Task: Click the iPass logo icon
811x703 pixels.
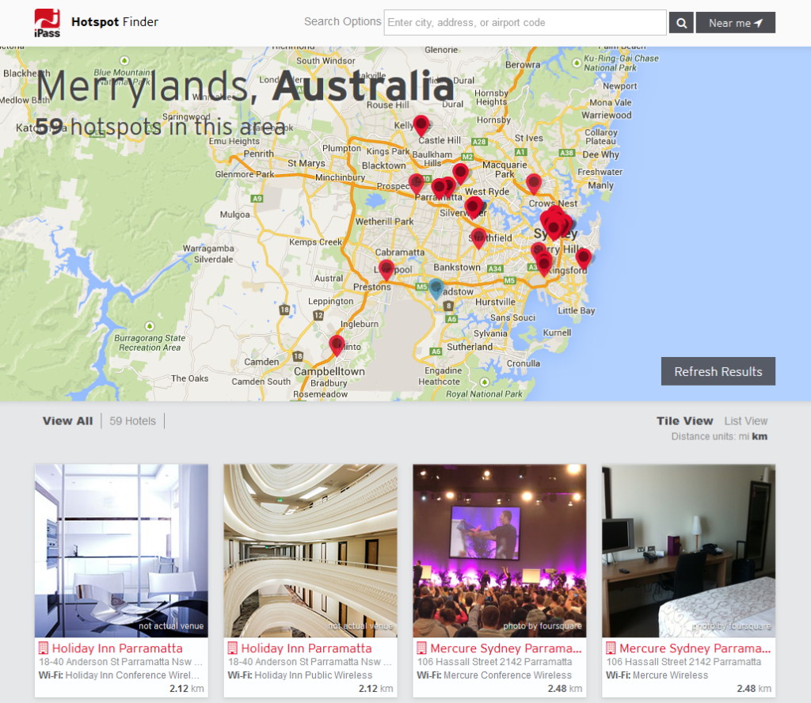Action: 47,23
